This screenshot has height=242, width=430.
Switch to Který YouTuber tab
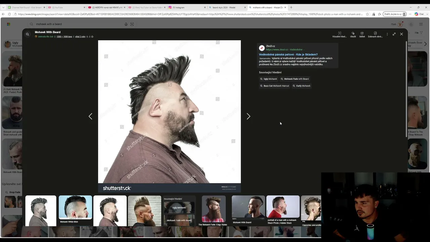[147, 7]
